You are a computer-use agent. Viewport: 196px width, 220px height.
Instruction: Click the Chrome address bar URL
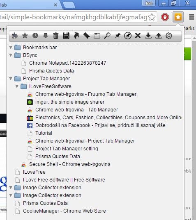coord(73,17)
